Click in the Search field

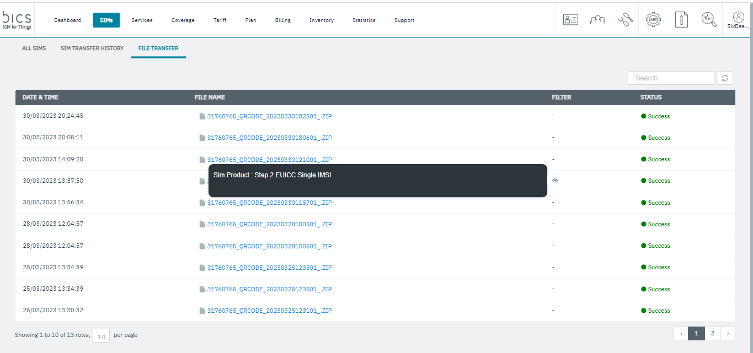(671, 78)
